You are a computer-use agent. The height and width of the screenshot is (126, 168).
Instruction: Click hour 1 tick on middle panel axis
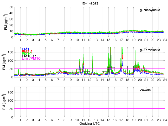pyautogui.click(x=20, y=80)
